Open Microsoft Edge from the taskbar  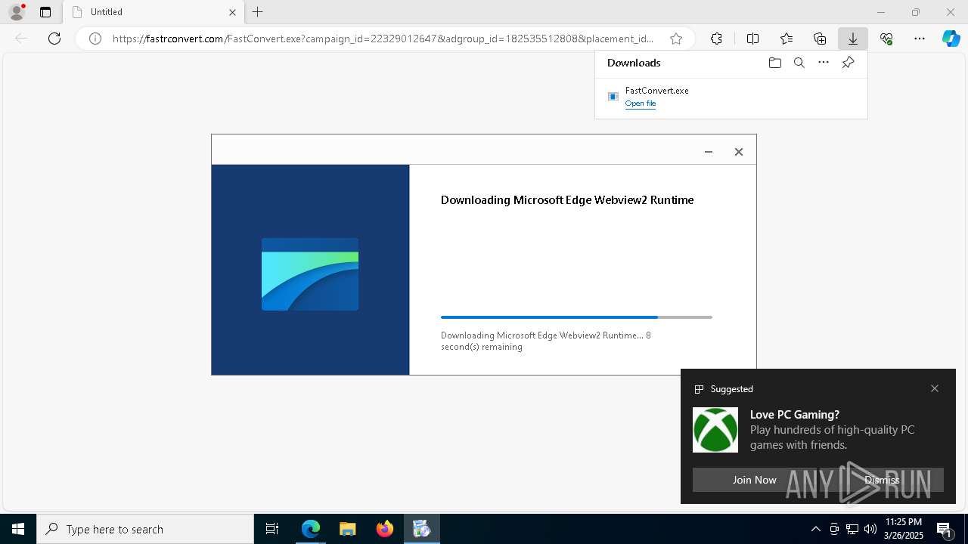point(311,529)
